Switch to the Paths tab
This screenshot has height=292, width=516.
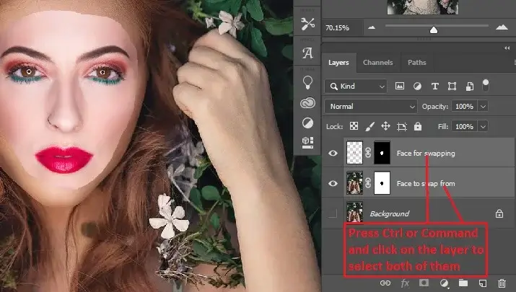[x=417, y=63]
